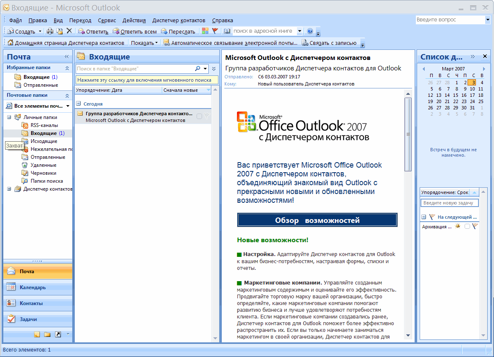Switch to the Календарь navigation pane
Image resolution: width=494 pixels, height=357 pixels.
tap(38, 287)
